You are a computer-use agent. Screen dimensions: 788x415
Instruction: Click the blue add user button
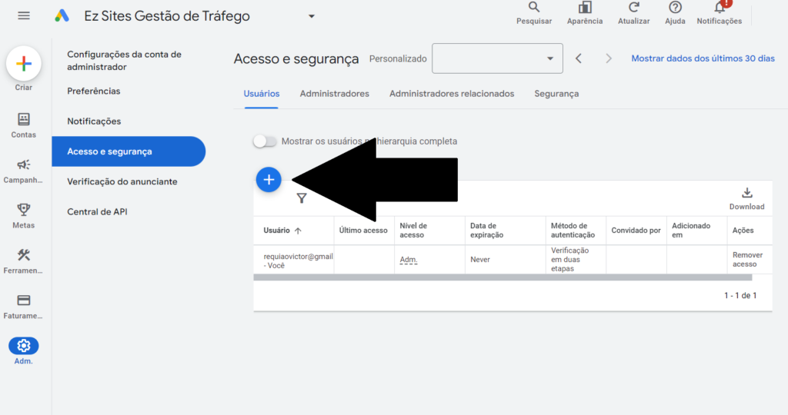(269, 180)
